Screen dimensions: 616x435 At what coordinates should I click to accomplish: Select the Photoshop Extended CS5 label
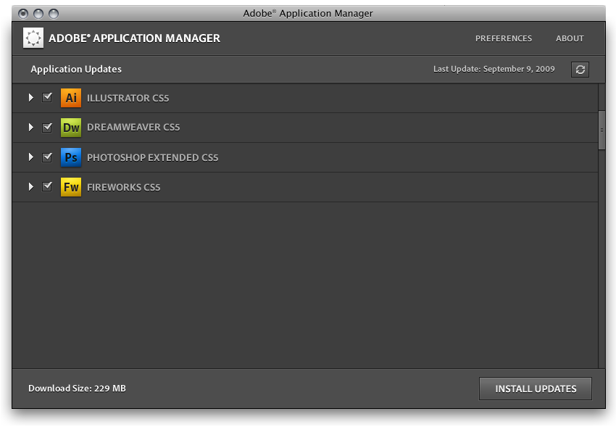tap(152, 157)
